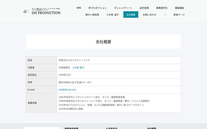The height and width of the screenshot is (129, 207).
Task: Click the 代表者 row header
Action: (x=42, y=67)
